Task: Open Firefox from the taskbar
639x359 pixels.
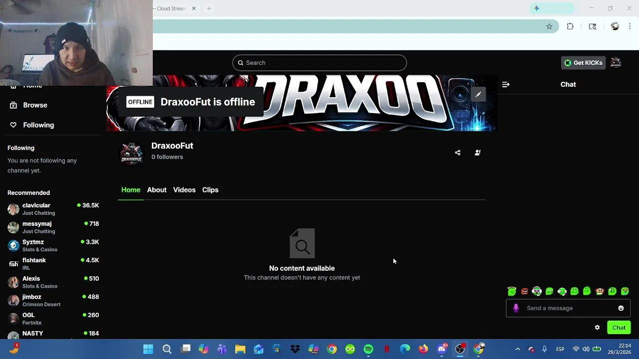Action: (x=423, y=349)
